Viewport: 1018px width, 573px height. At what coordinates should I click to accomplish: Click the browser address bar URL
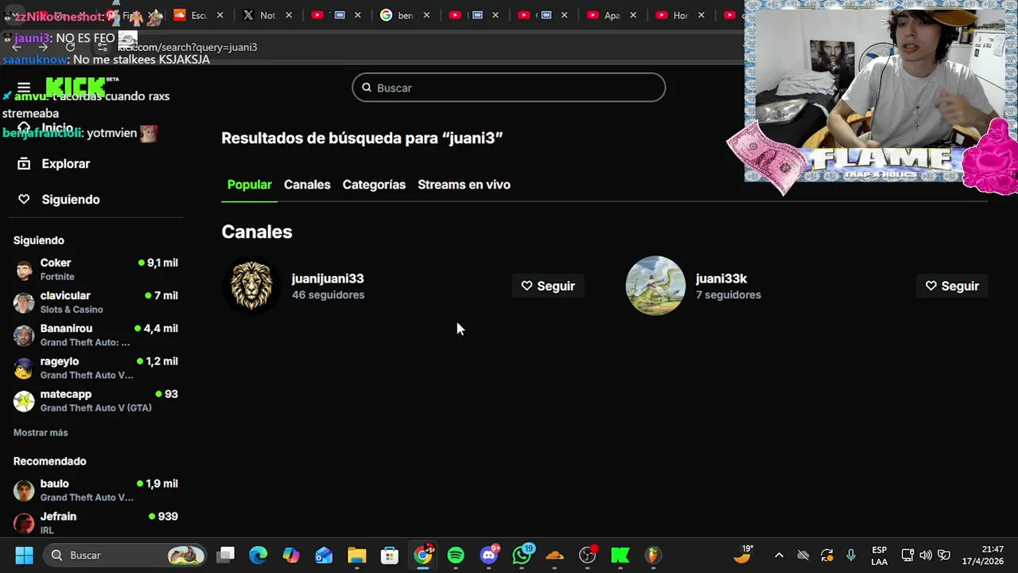point(187,47)
